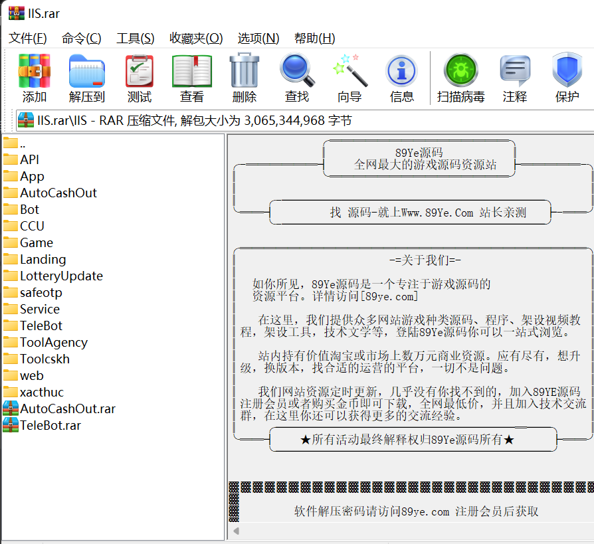The height and width of the screenshot is (544, 594).
Task: Click the Delete (删除) trash icon
Action: pos(244,72)
